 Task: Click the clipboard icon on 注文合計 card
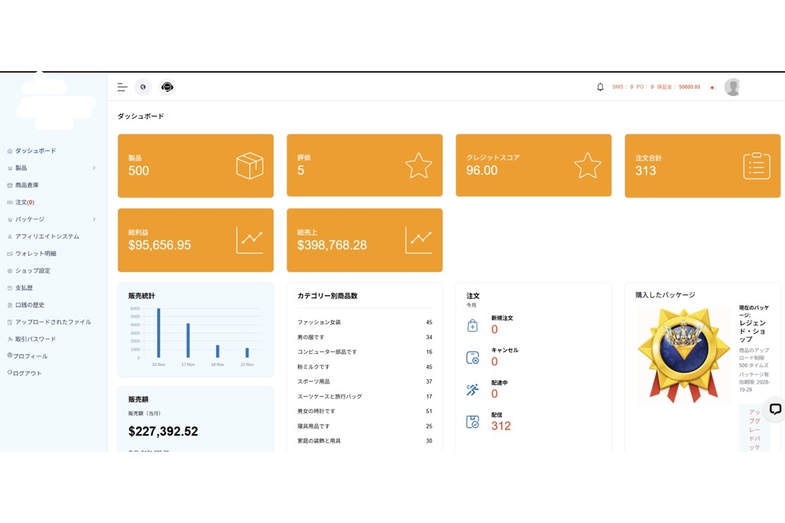coord(756,166)
